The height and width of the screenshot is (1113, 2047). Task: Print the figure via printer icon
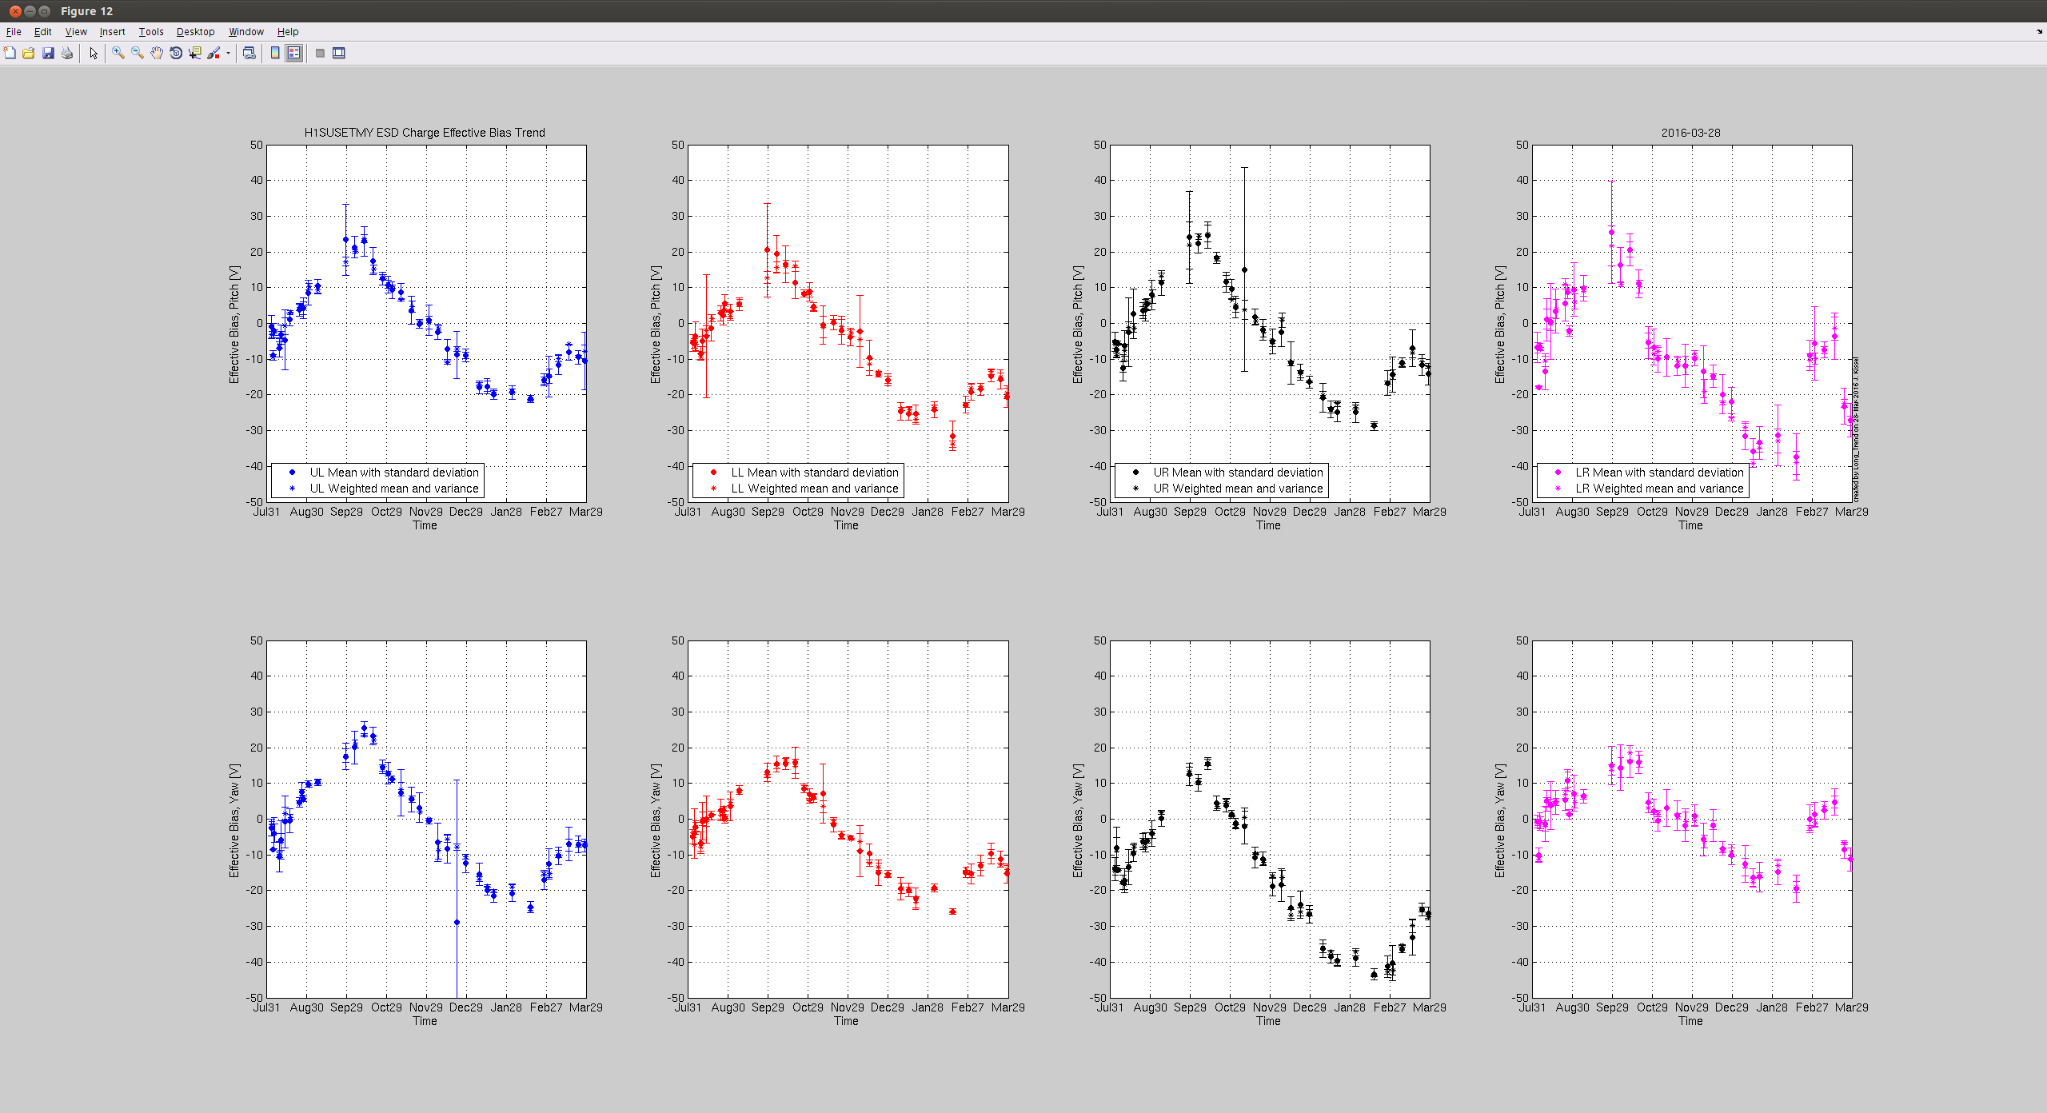67,53
